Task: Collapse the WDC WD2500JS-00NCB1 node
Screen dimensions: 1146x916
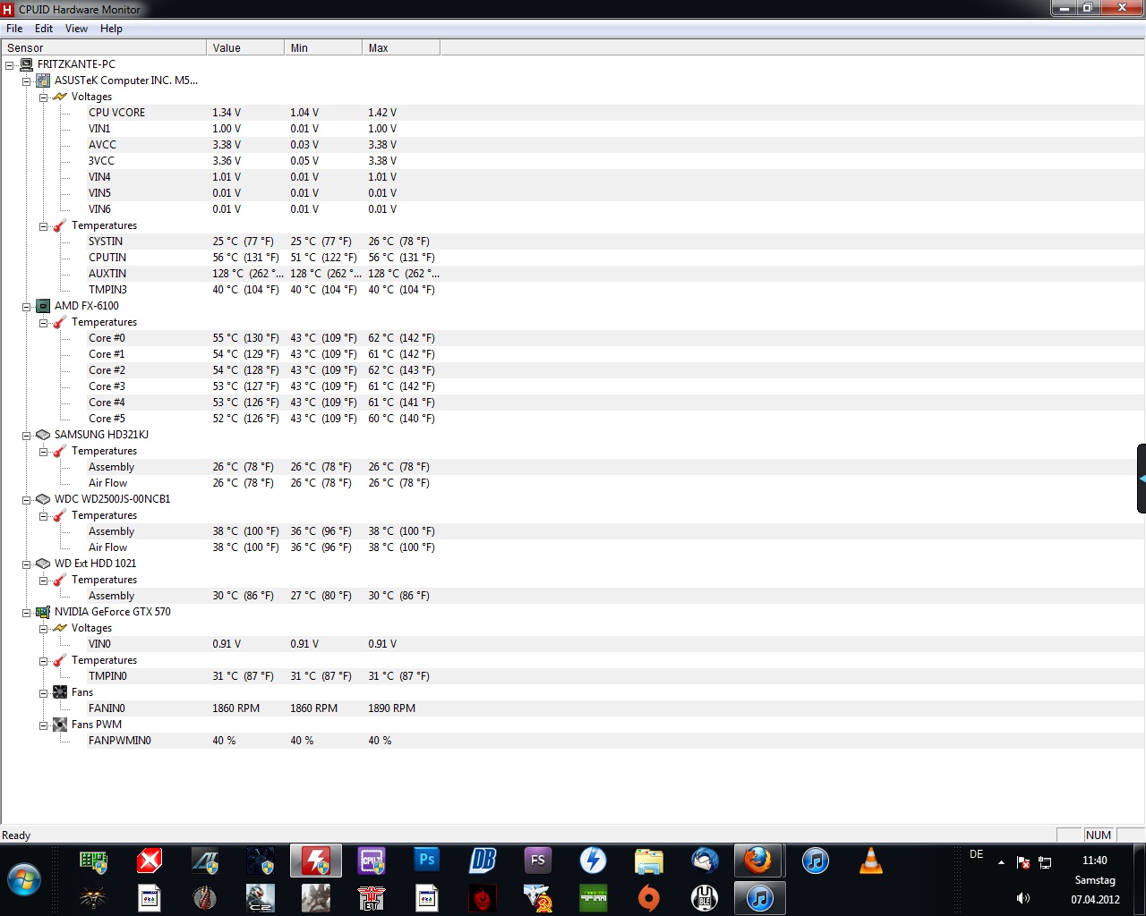Action: pos(27,500)
